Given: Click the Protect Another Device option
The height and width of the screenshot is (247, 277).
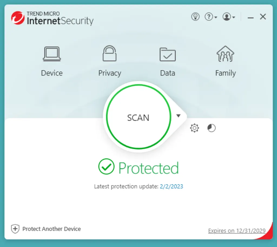Looking at the screenshot, I should coord(52,229).
